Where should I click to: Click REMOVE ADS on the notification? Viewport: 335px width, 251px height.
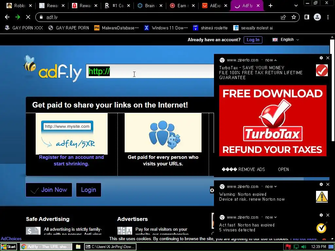[243, 170]
